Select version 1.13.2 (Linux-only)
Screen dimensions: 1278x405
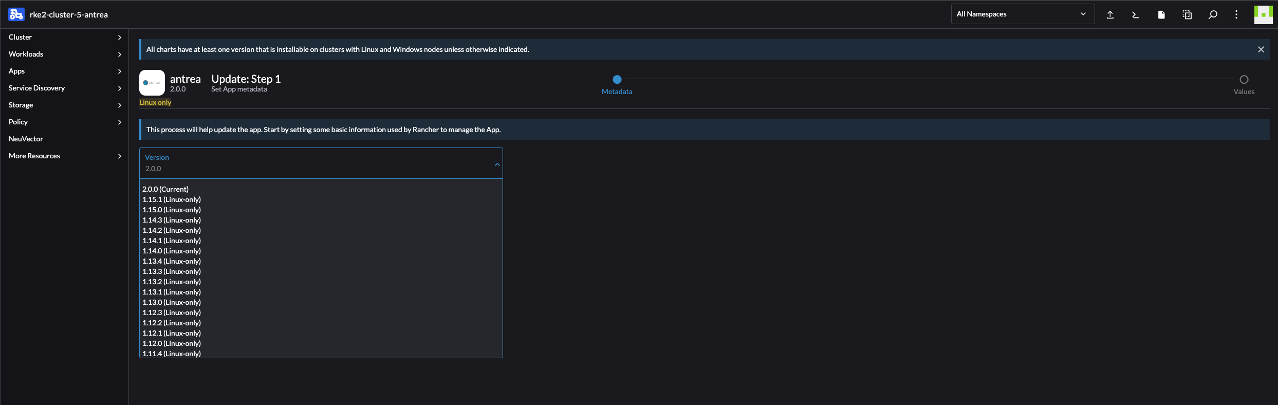[x=321, y=282]
